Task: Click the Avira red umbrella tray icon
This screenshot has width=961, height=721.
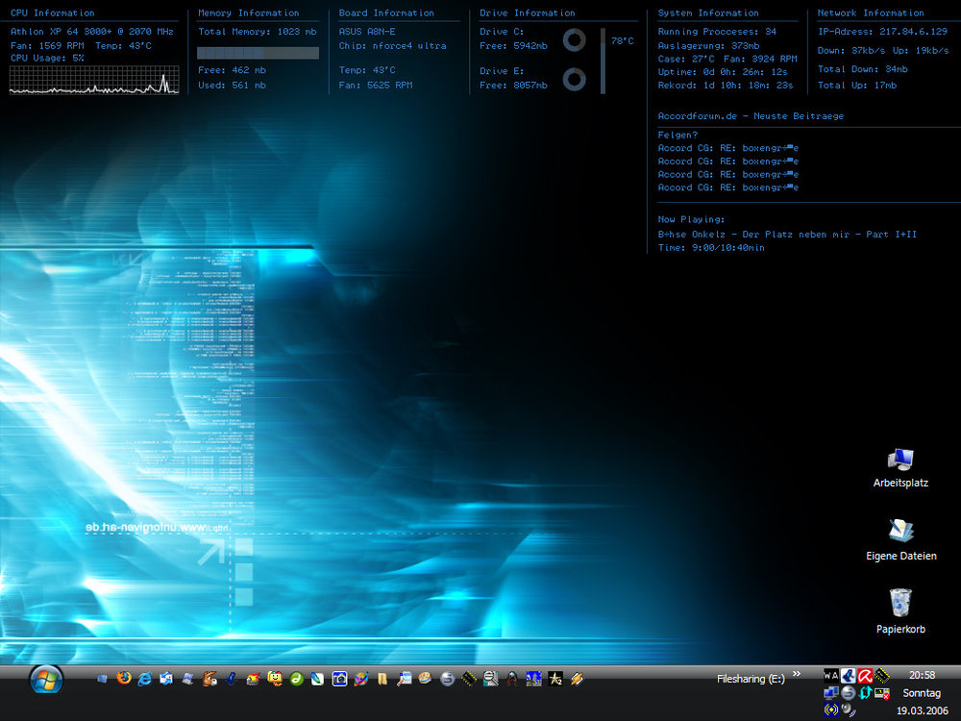Action: tap(863, 675)
